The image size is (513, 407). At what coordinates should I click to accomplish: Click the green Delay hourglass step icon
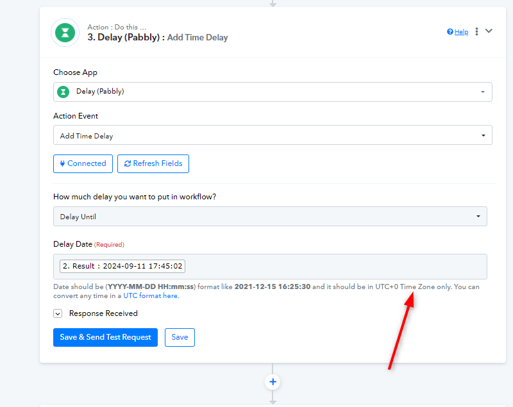65,33
